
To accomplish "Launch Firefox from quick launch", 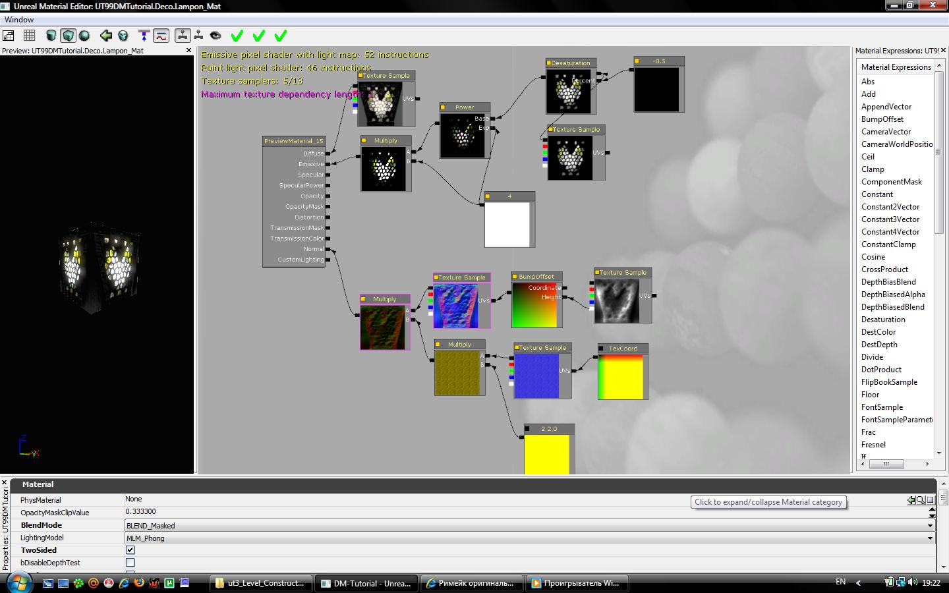I will point(138,582).
